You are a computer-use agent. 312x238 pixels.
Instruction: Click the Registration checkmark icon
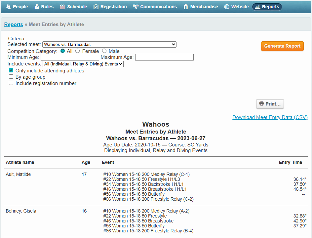click(x=96, y=7)
